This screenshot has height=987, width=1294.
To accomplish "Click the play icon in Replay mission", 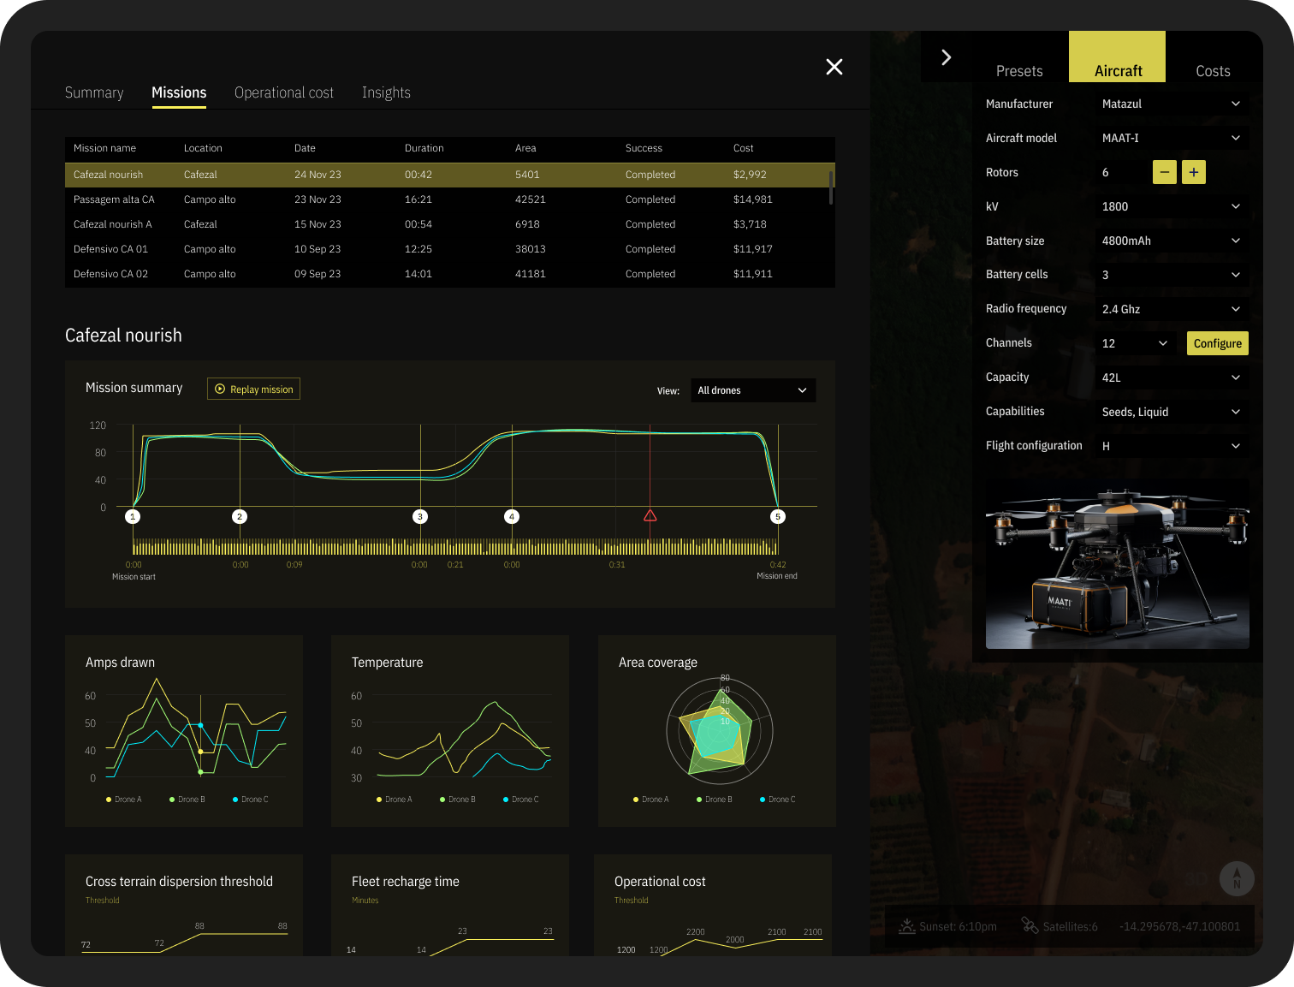I will click(220, 389).
